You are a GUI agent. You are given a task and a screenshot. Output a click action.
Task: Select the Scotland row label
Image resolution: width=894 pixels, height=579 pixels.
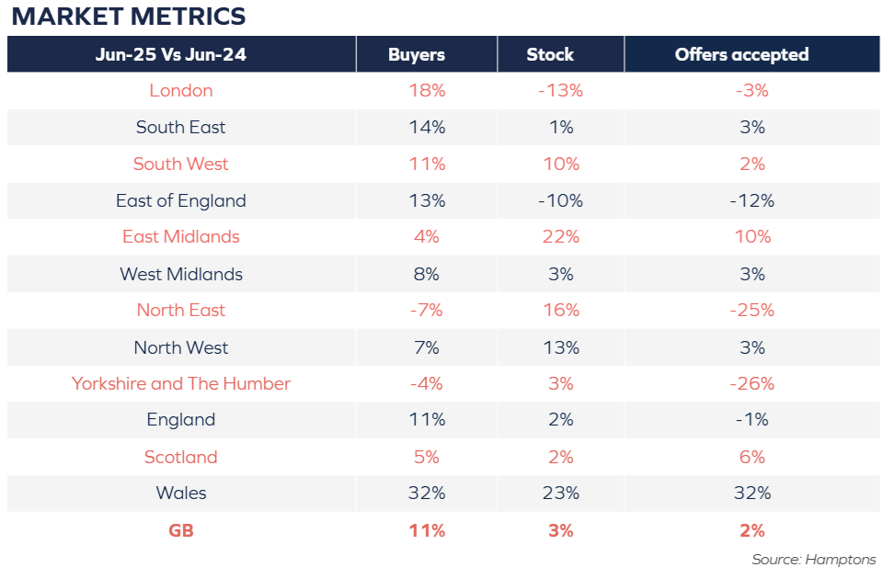181,457
